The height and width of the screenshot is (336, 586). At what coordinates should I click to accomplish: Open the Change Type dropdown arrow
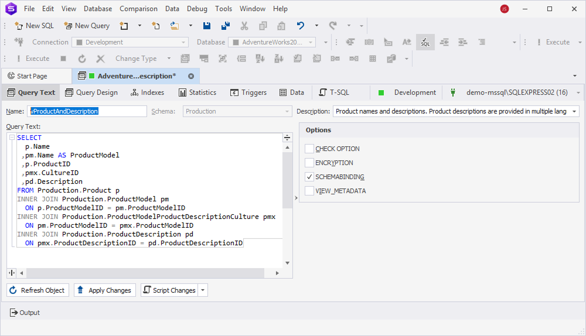pos(169,59)
